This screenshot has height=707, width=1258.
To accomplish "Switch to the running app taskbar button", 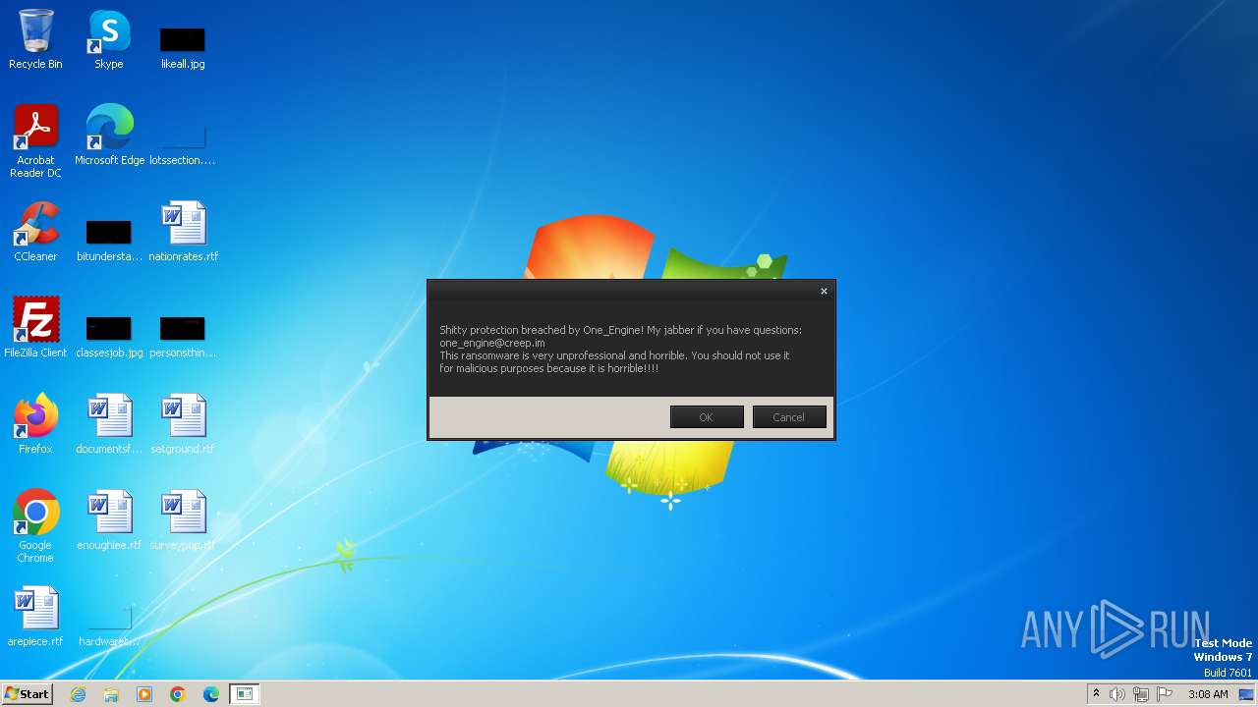I will [245, 694].
